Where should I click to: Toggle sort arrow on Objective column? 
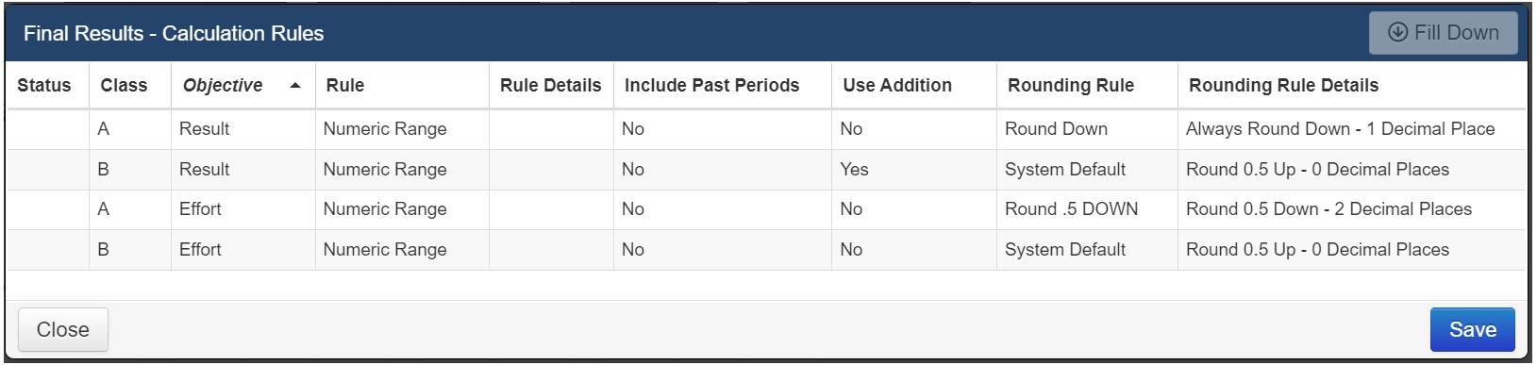click(295, 86)
